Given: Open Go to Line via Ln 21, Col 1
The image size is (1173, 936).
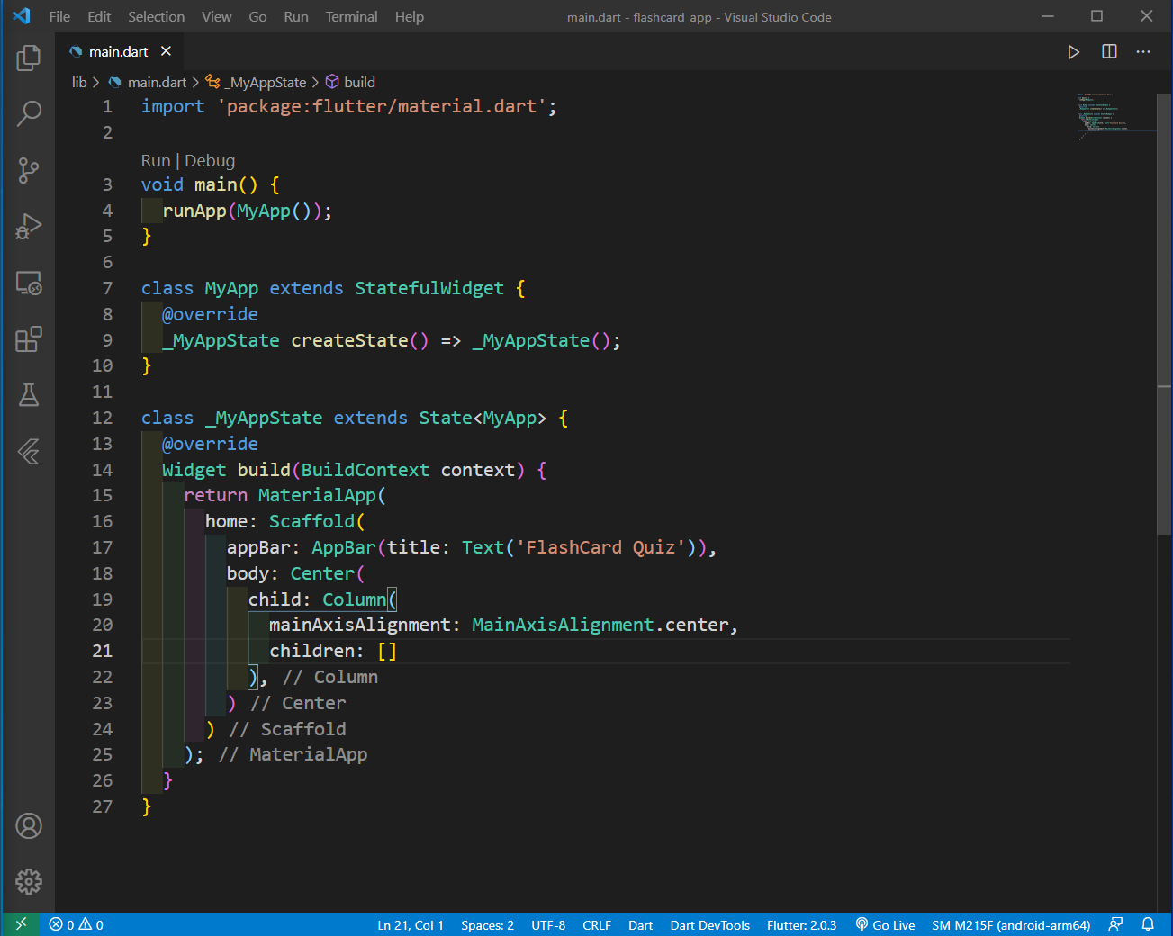Looking at the screenshot, I should [411, 924].
